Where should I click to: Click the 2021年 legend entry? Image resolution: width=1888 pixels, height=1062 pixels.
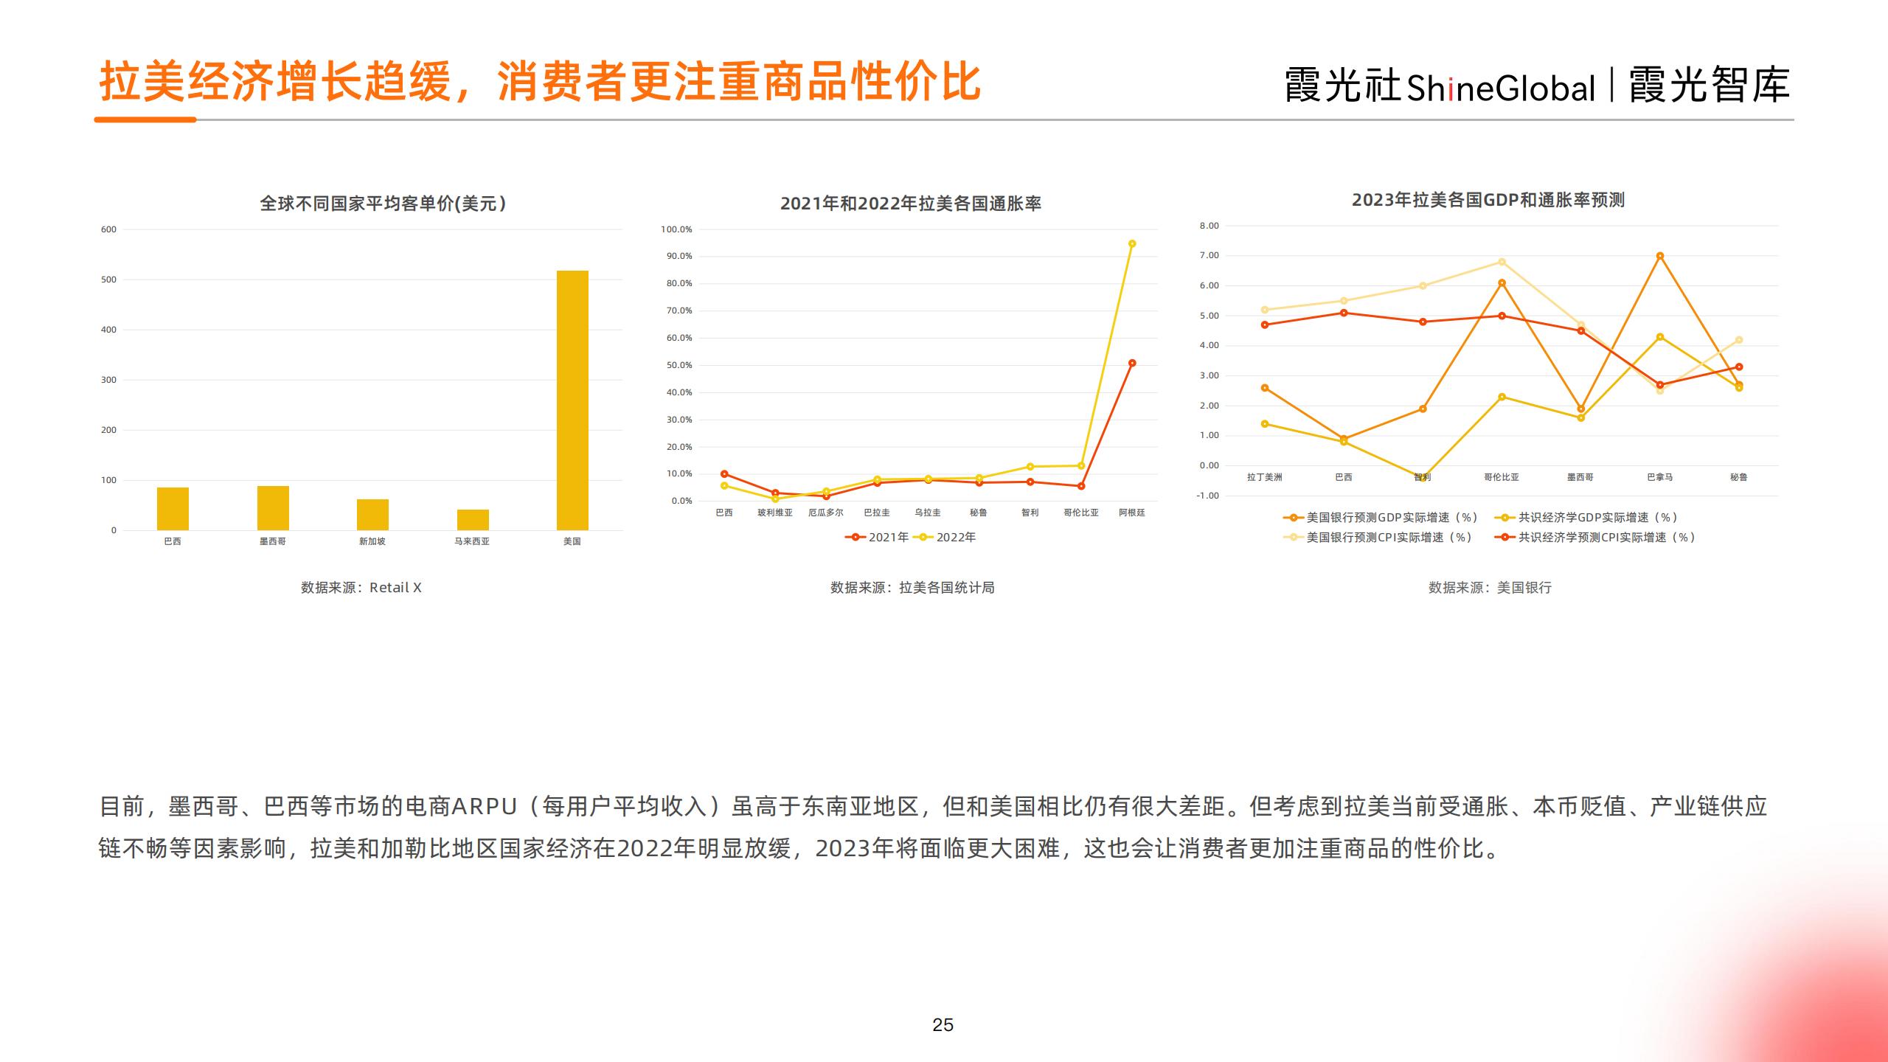point(877,538)
